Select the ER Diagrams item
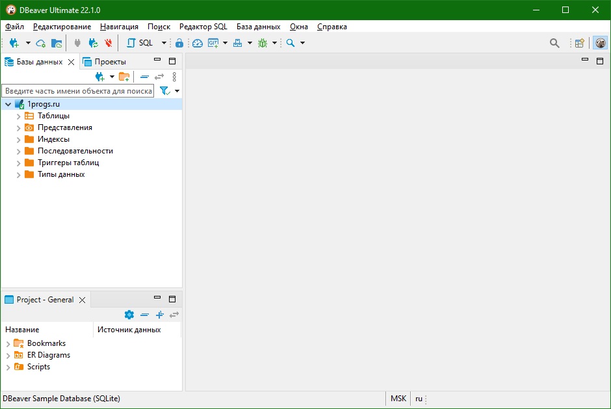The width and height of the screenshot is (611, 409). click(49, 355)
